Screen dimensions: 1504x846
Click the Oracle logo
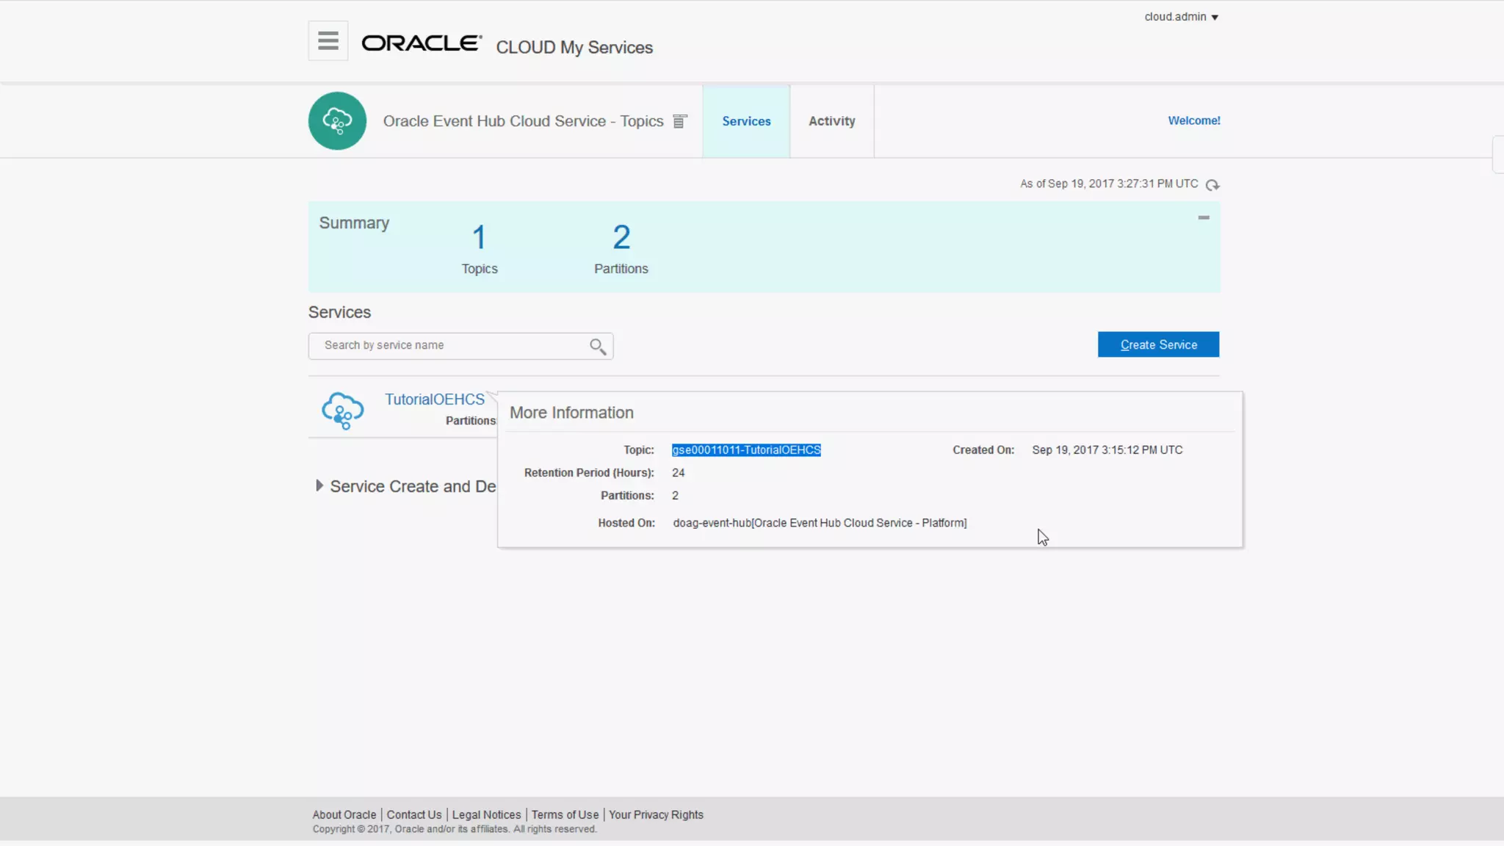(421, 43)
